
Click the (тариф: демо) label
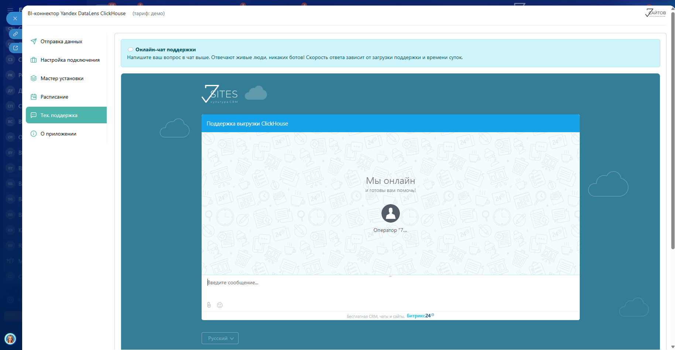pyautogui.click(x=148, y=14)
